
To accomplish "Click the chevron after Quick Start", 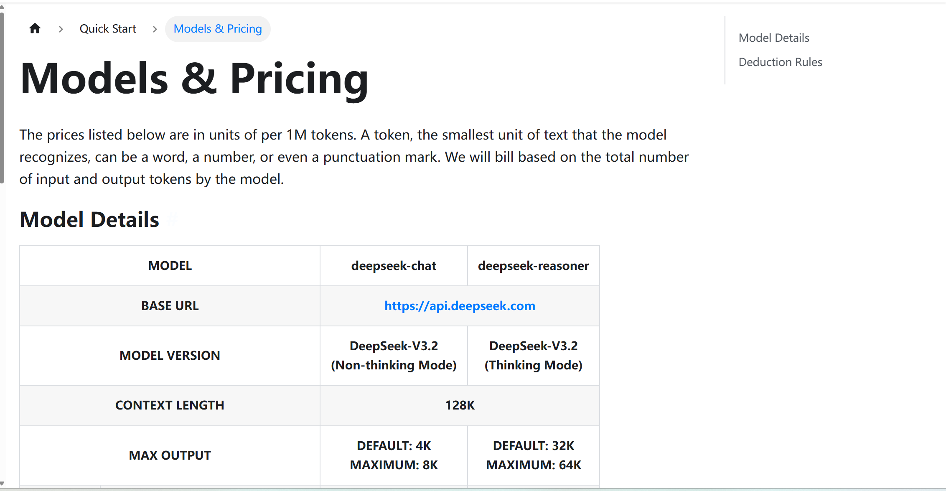I will coord(155,29).
